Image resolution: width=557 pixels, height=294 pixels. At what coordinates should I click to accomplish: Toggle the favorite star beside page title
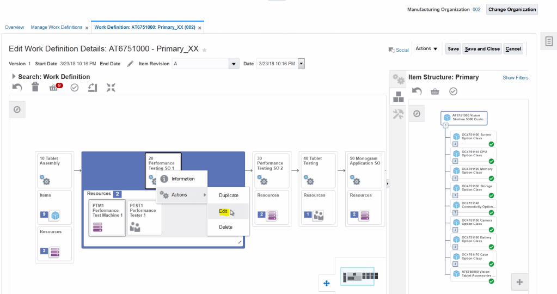tap(205, 50)
